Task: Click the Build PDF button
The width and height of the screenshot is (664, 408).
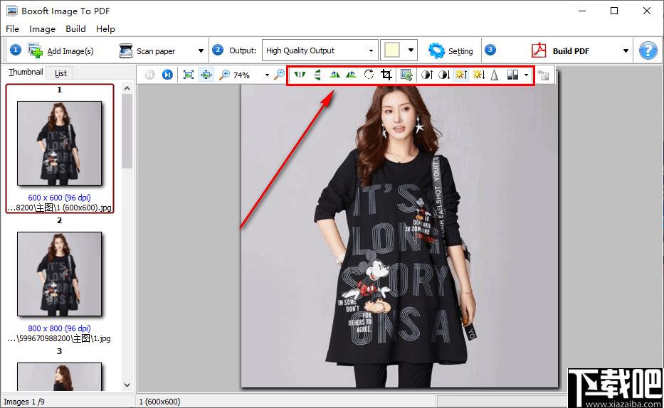Action: tap(560, 50)
